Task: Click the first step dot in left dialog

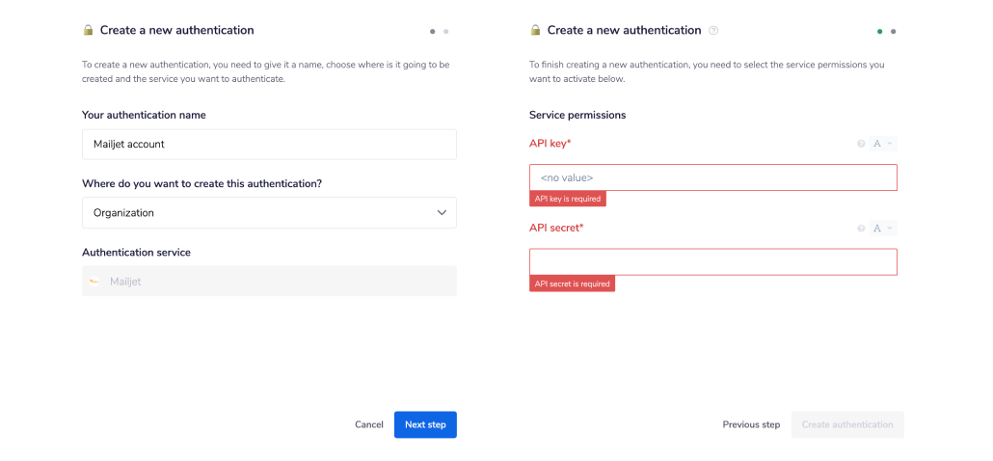Action: pos(433,31)
